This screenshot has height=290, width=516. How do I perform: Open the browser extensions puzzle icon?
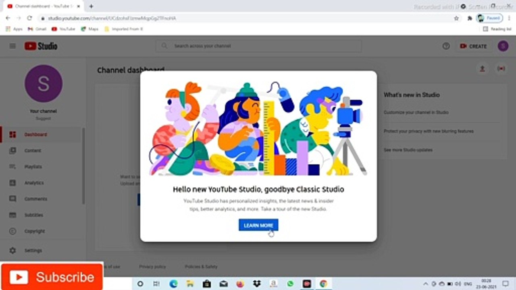pos(470,18)
